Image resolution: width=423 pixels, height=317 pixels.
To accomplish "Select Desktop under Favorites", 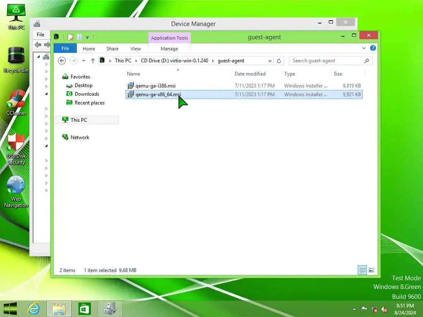I will tap(83, 85).
